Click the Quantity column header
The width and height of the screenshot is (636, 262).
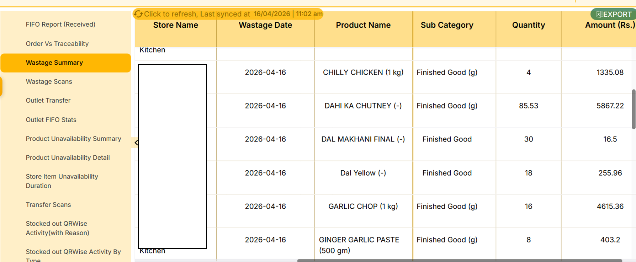tap(528, 25)
